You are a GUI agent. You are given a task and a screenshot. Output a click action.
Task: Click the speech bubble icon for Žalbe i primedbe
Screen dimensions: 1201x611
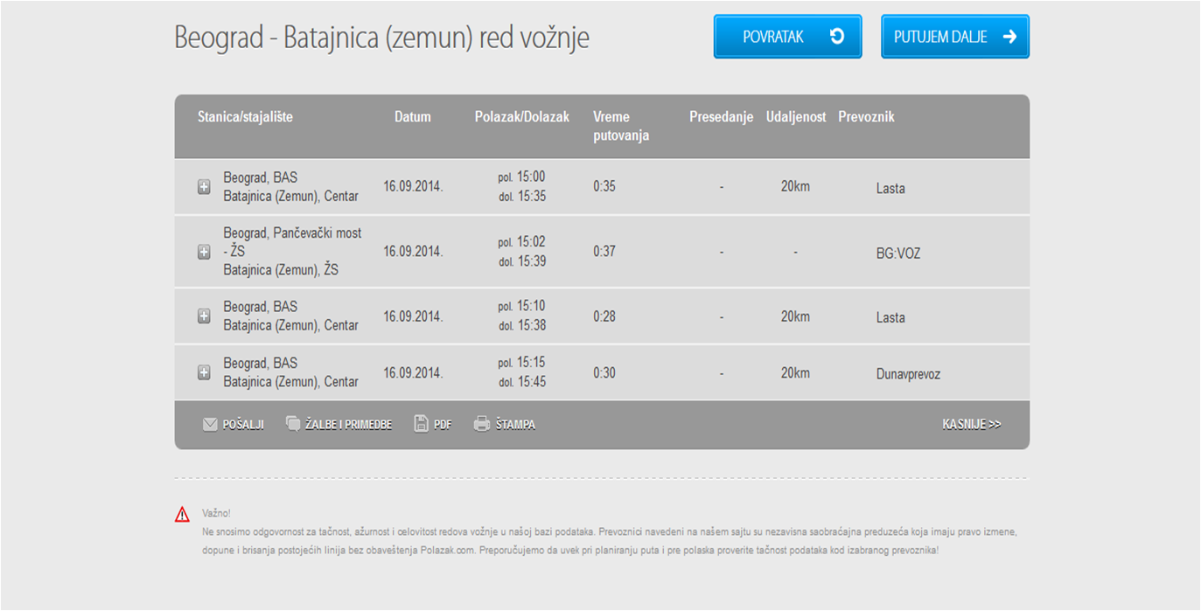(x=293, y=424)
